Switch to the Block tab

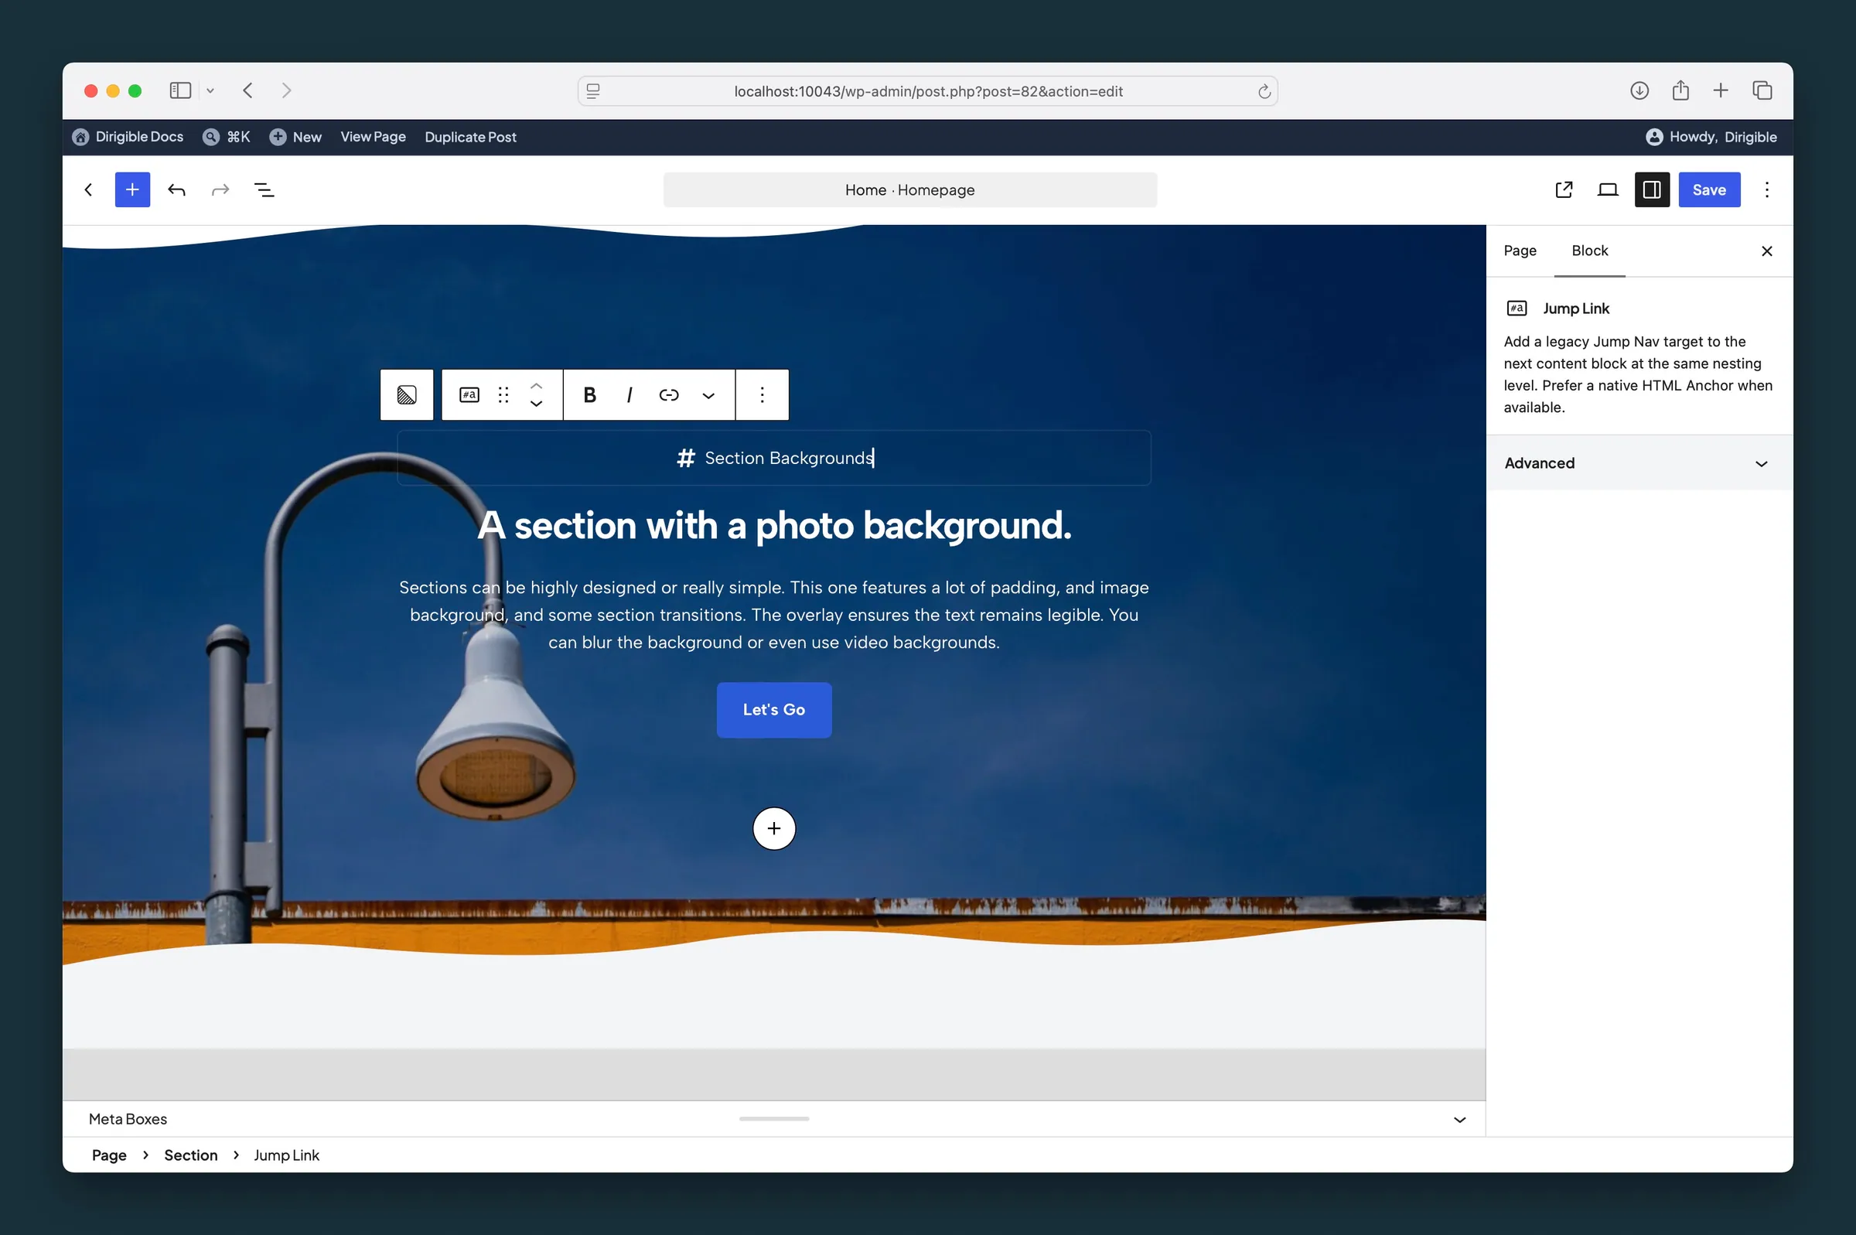(1589, 251)
